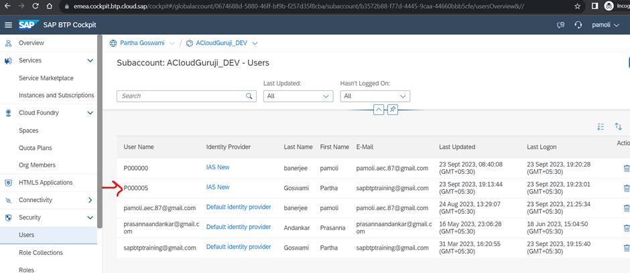
Task: Open the headset support icon
Action: (x=578, y=25)
